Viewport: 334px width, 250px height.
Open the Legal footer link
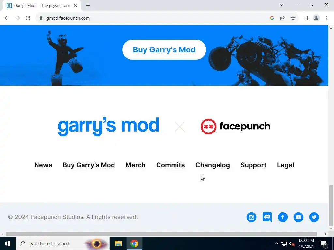(x=285, y=165)
